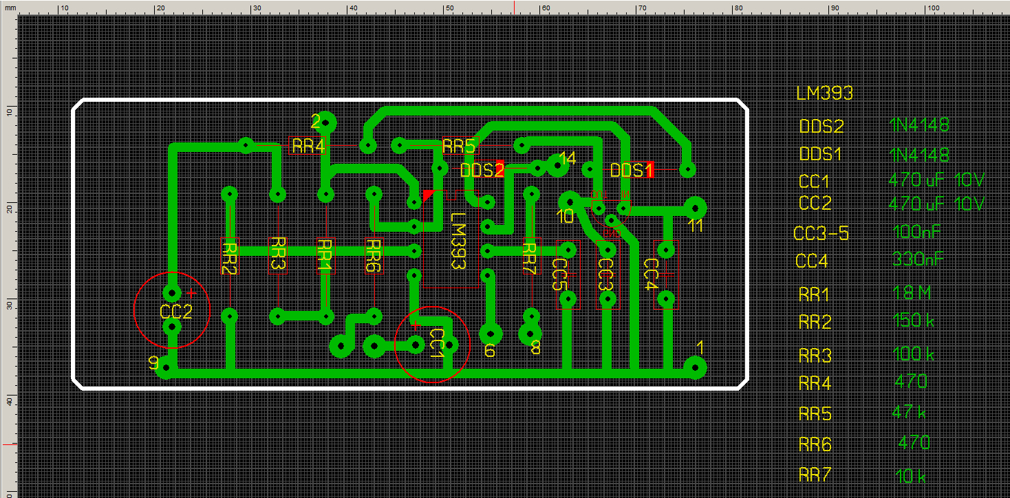Select the LM393 heading in the parts list
The image size is (1010, 498).
tap(824, 93)
